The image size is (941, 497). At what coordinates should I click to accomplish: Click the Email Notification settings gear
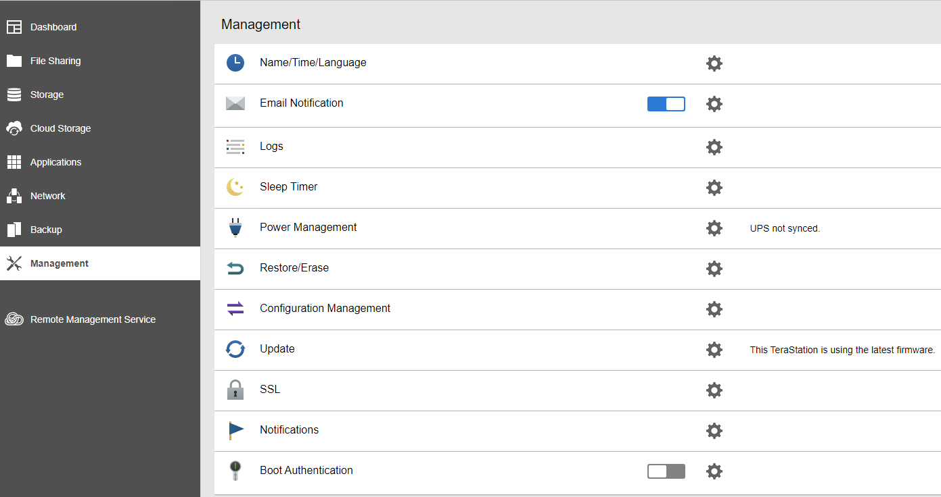pyautogui.click(x=714, y=104)
